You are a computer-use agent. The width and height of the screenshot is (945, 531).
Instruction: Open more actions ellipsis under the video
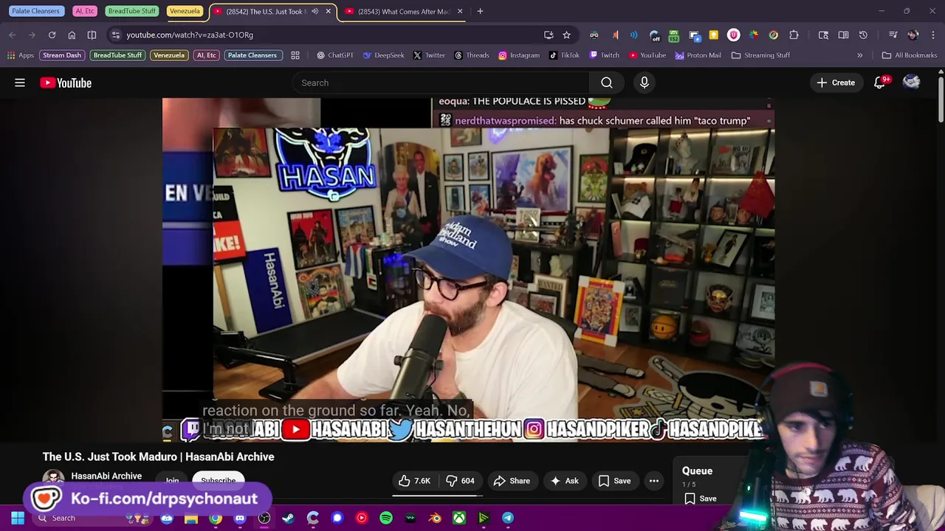(x=653, y=481)
